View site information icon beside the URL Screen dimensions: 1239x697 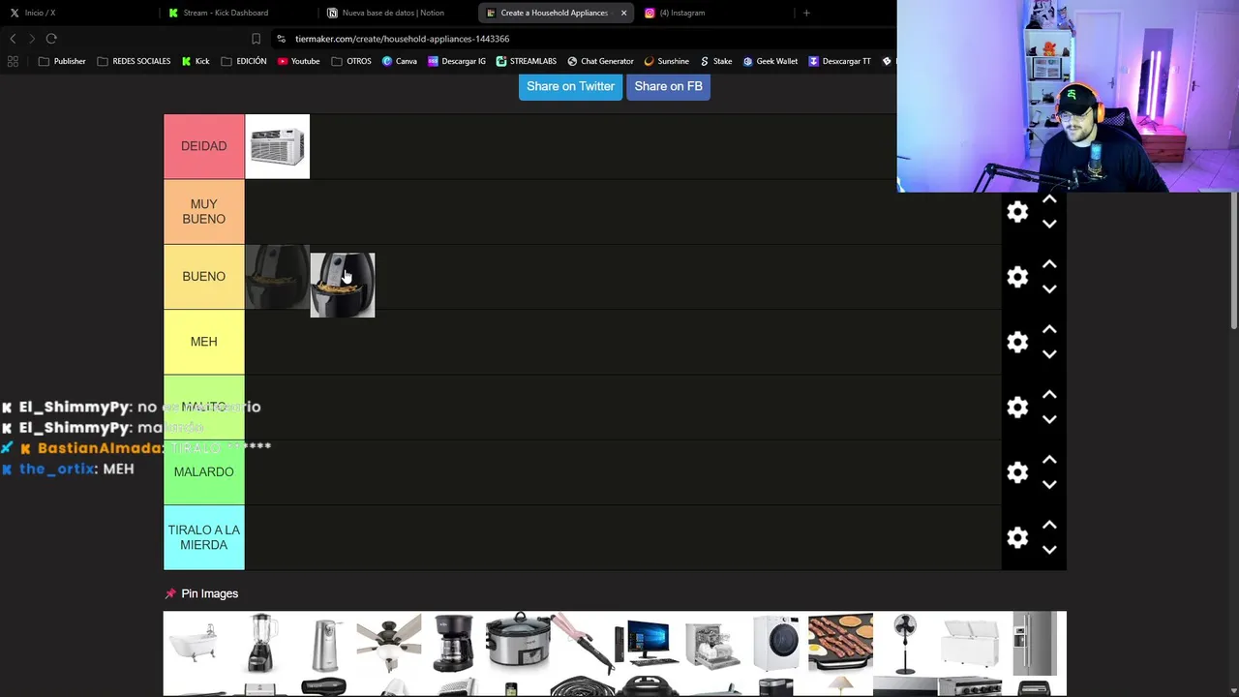click(281, 39)
